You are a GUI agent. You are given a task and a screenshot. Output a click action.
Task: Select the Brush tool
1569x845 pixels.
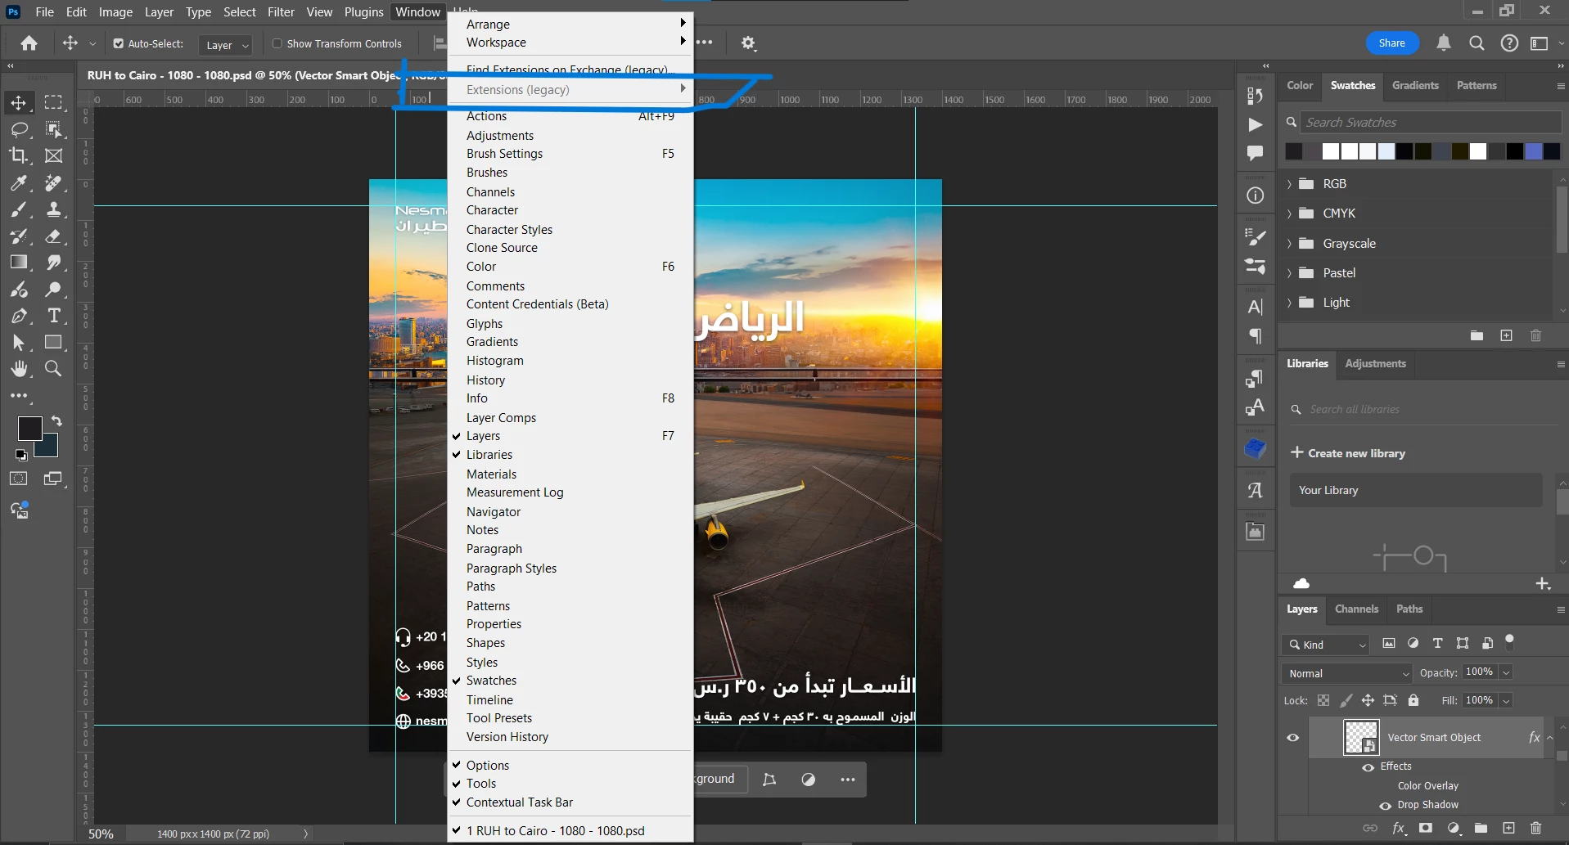pos(18,210)
